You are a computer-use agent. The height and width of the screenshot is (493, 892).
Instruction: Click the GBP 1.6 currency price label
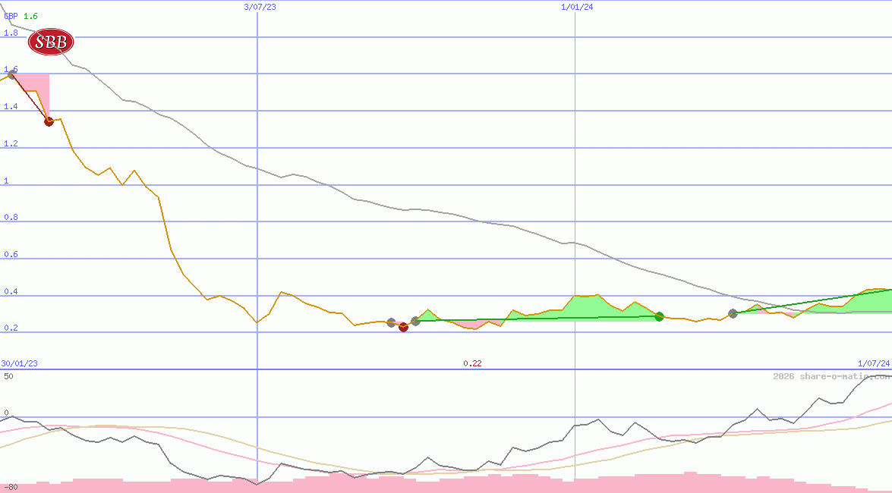(20, 16)
